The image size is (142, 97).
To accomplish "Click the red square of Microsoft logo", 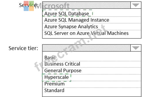I will point(26,3).
